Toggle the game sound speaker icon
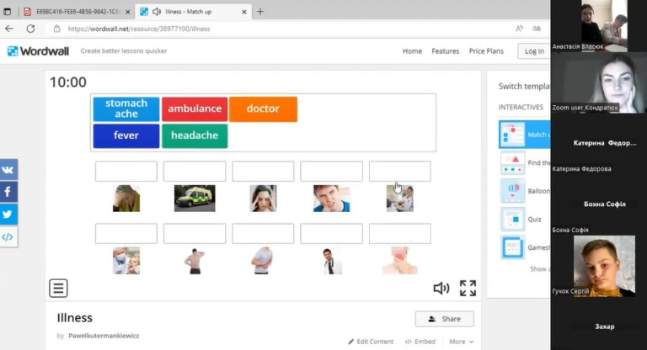This screenshot has height=350, width=647. (441, 289)
